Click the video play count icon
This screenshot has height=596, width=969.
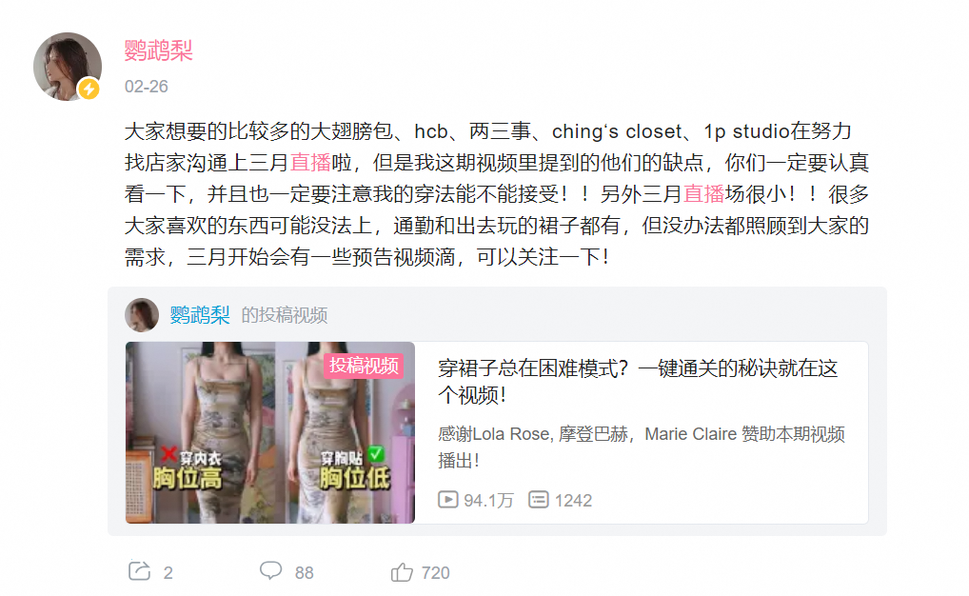point(448,500)
